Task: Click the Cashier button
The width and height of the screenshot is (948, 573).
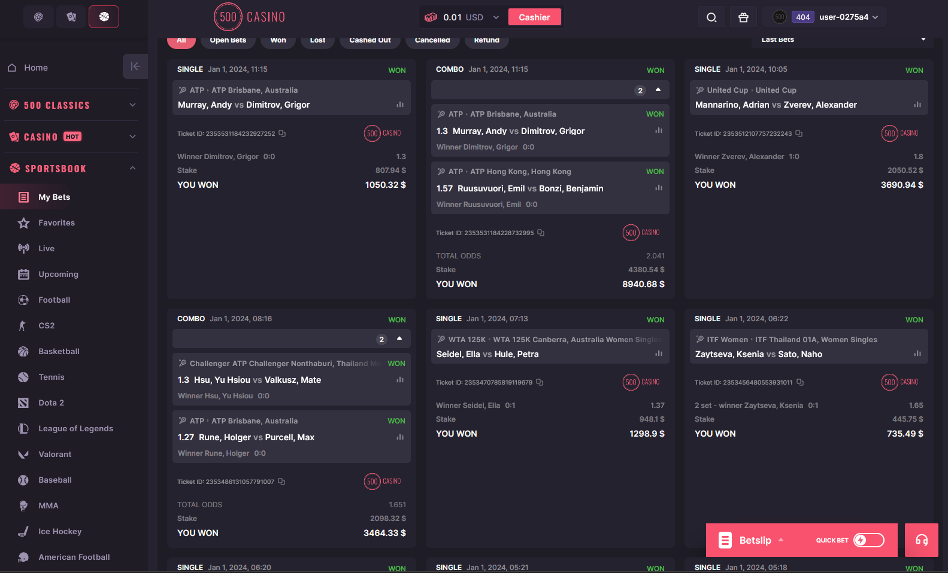Action: click(534, 17)
